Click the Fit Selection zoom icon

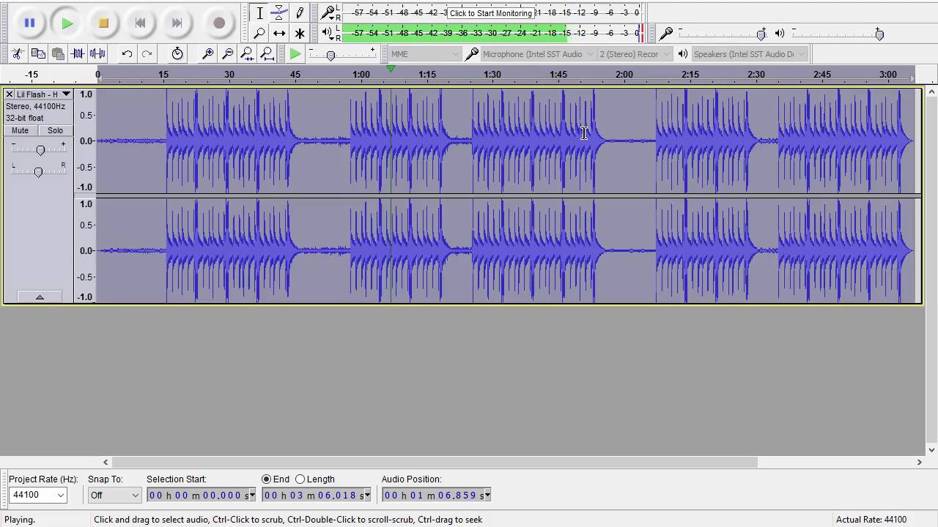pyautogui.click(x=248, y=53)
